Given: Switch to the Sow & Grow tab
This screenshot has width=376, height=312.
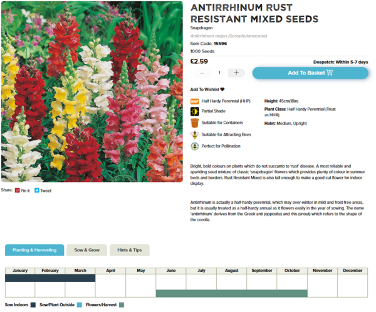Looking at the screenshot, I should click(86, 250).
